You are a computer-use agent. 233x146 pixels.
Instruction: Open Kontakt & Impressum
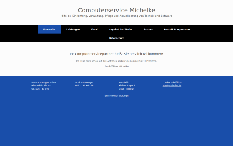tap(177, 30)
